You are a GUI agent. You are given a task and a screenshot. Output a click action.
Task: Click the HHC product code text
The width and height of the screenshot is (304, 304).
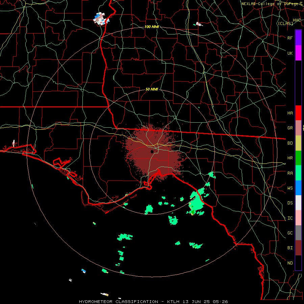coord(297,20)
